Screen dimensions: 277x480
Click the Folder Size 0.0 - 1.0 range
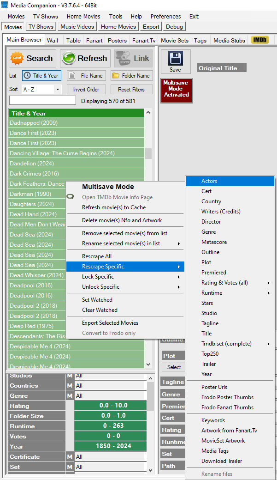111,415
